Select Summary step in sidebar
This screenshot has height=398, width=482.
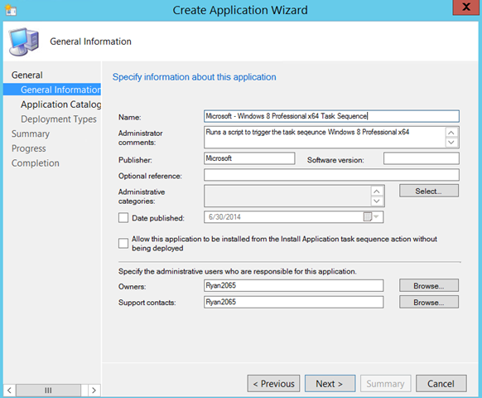click(31, 133)
